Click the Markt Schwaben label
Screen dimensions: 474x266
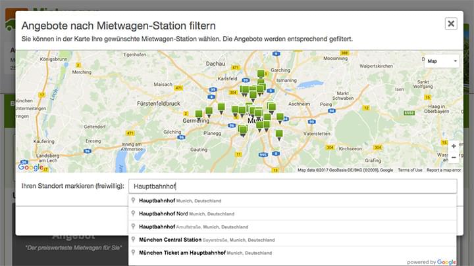[343, 96]
